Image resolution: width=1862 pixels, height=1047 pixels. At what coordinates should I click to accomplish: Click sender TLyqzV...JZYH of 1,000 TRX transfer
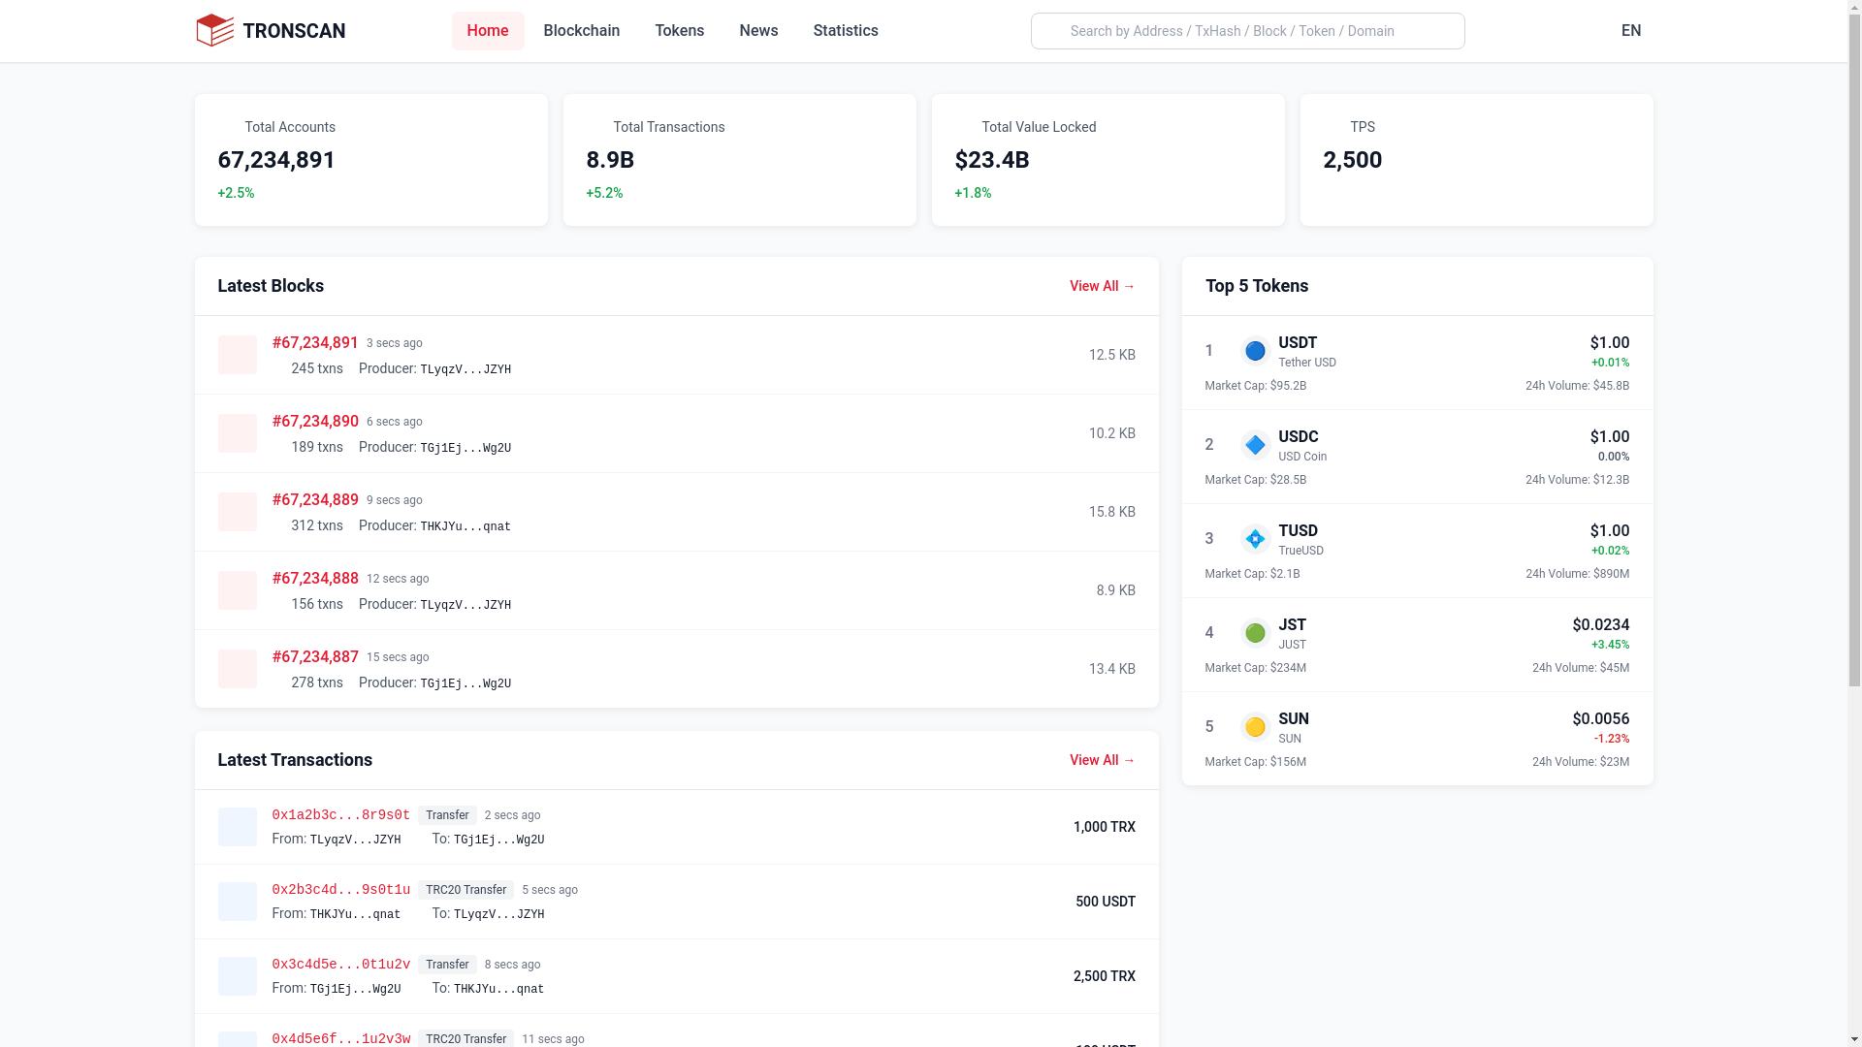coord(355,840)
